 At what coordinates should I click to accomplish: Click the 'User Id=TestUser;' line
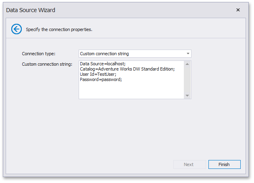[98, 74]
